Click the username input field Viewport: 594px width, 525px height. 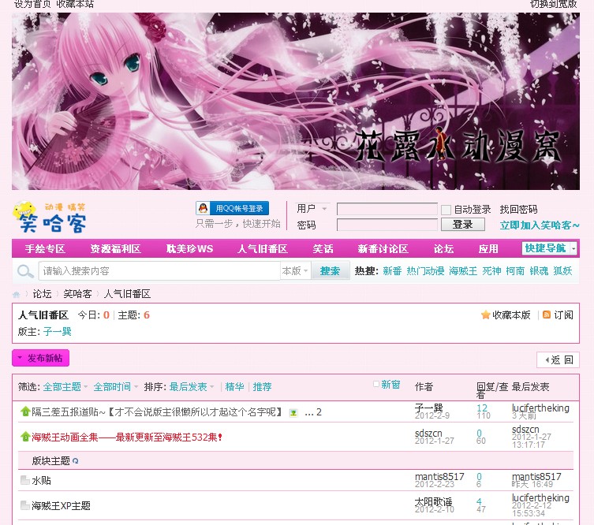[387, 209]
